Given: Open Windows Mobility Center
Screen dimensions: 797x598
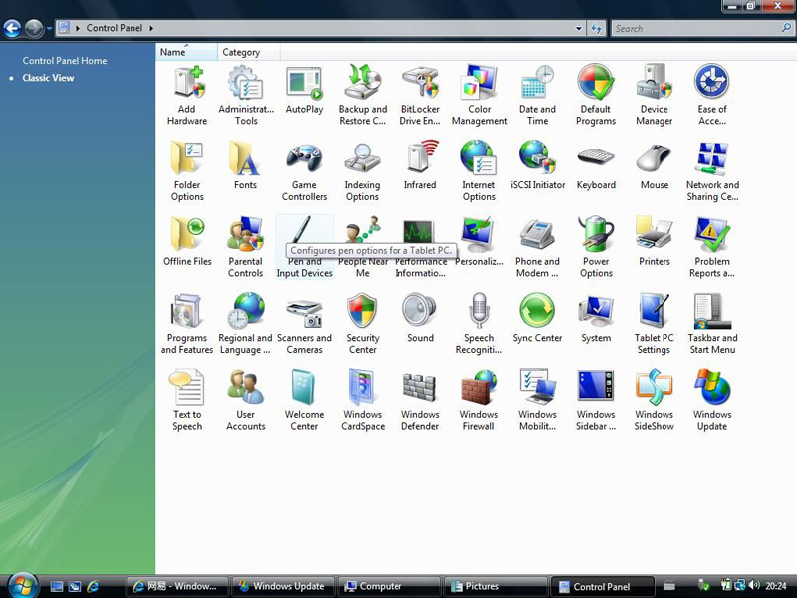Looking at the screenshot, I should coord(537,401).
